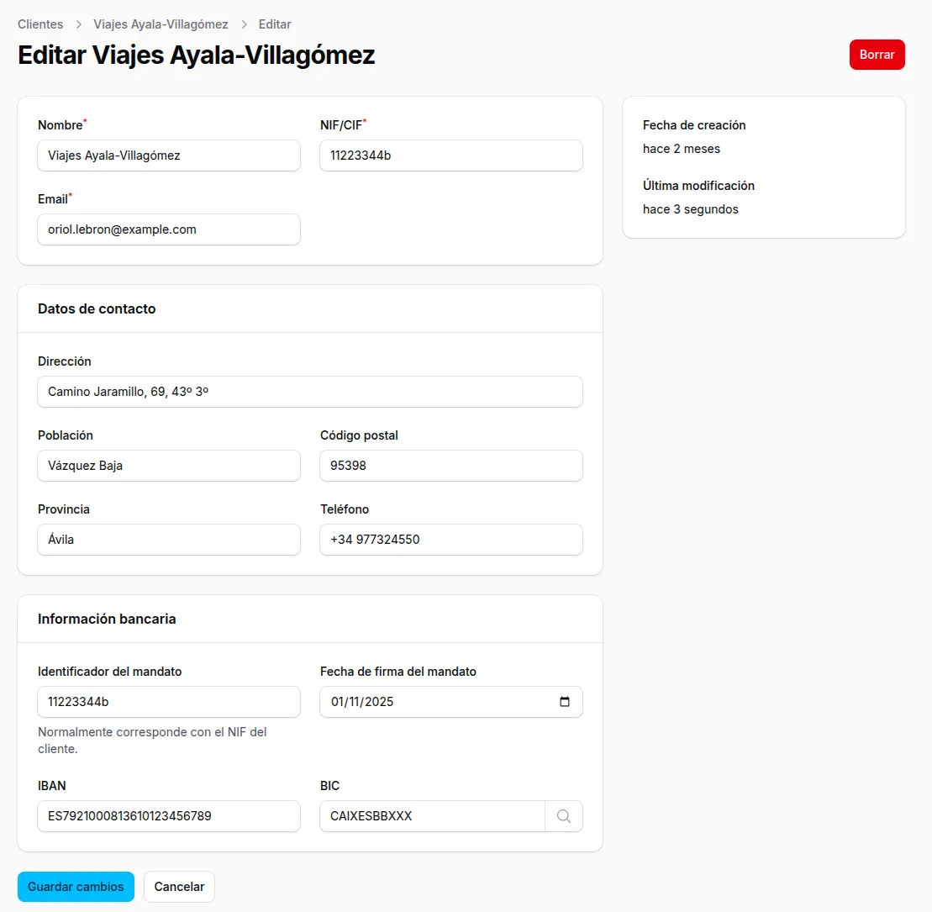Click the Última modificación label
This screenshot has width=932, height=912.
tap(698, 186)
